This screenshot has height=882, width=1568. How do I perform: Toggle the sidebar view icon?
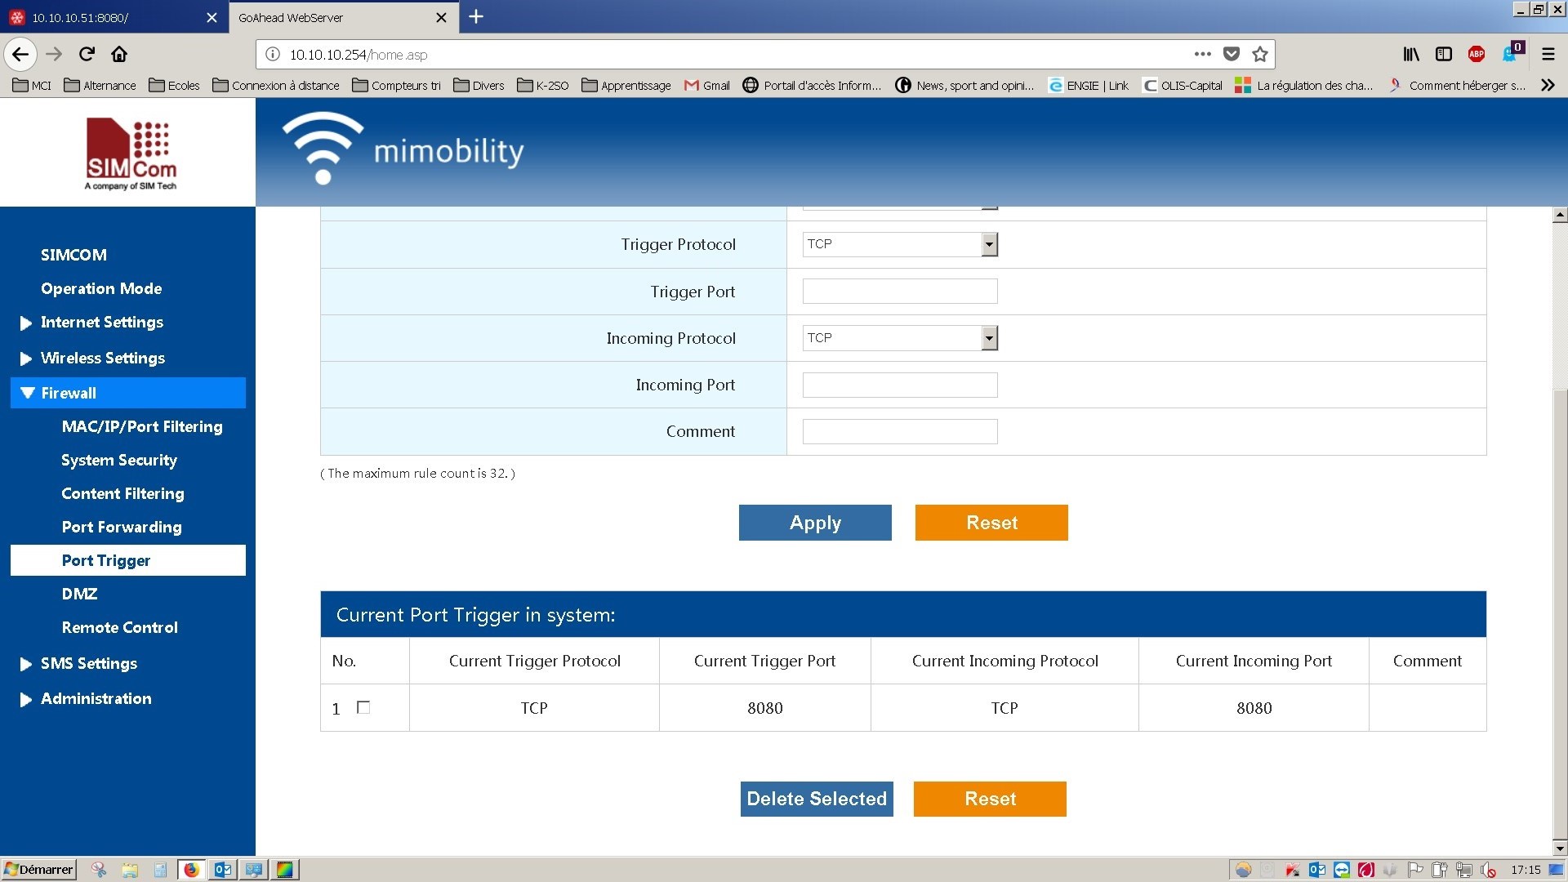pyautogui.click(x=1443, y=55)
